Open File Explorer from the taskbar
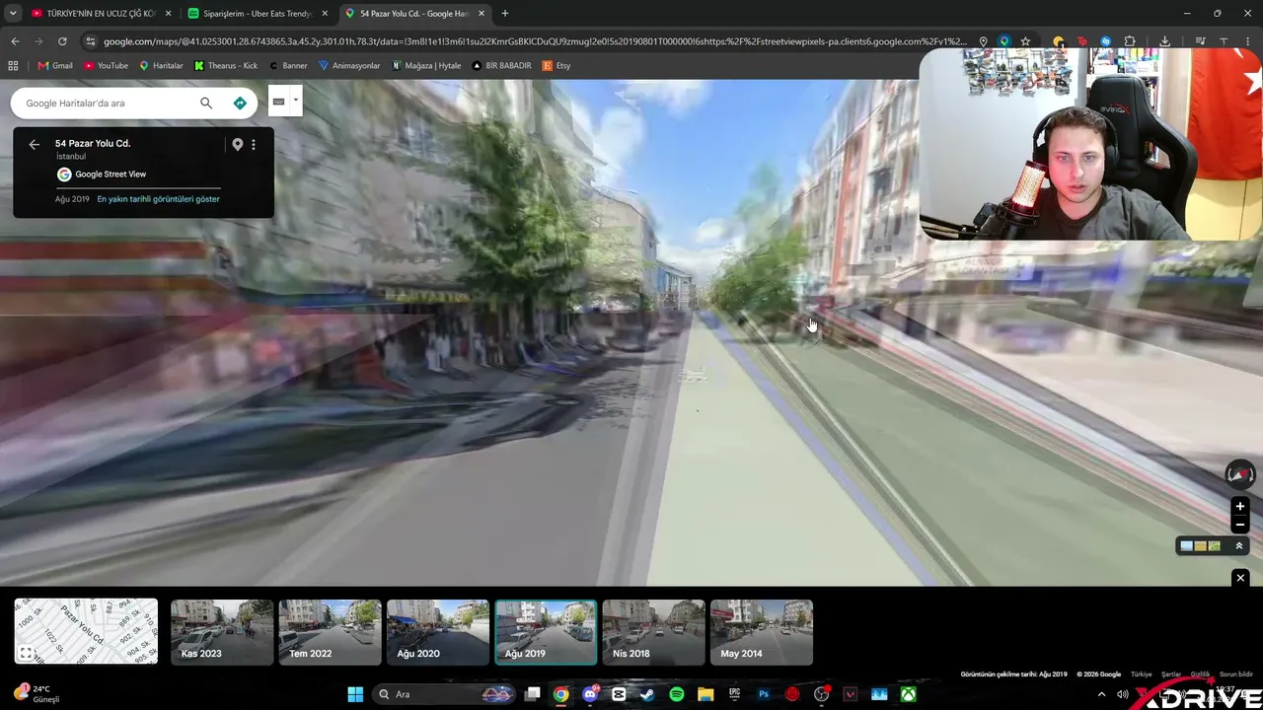The image size is (1263, 710). click(706, 694)
